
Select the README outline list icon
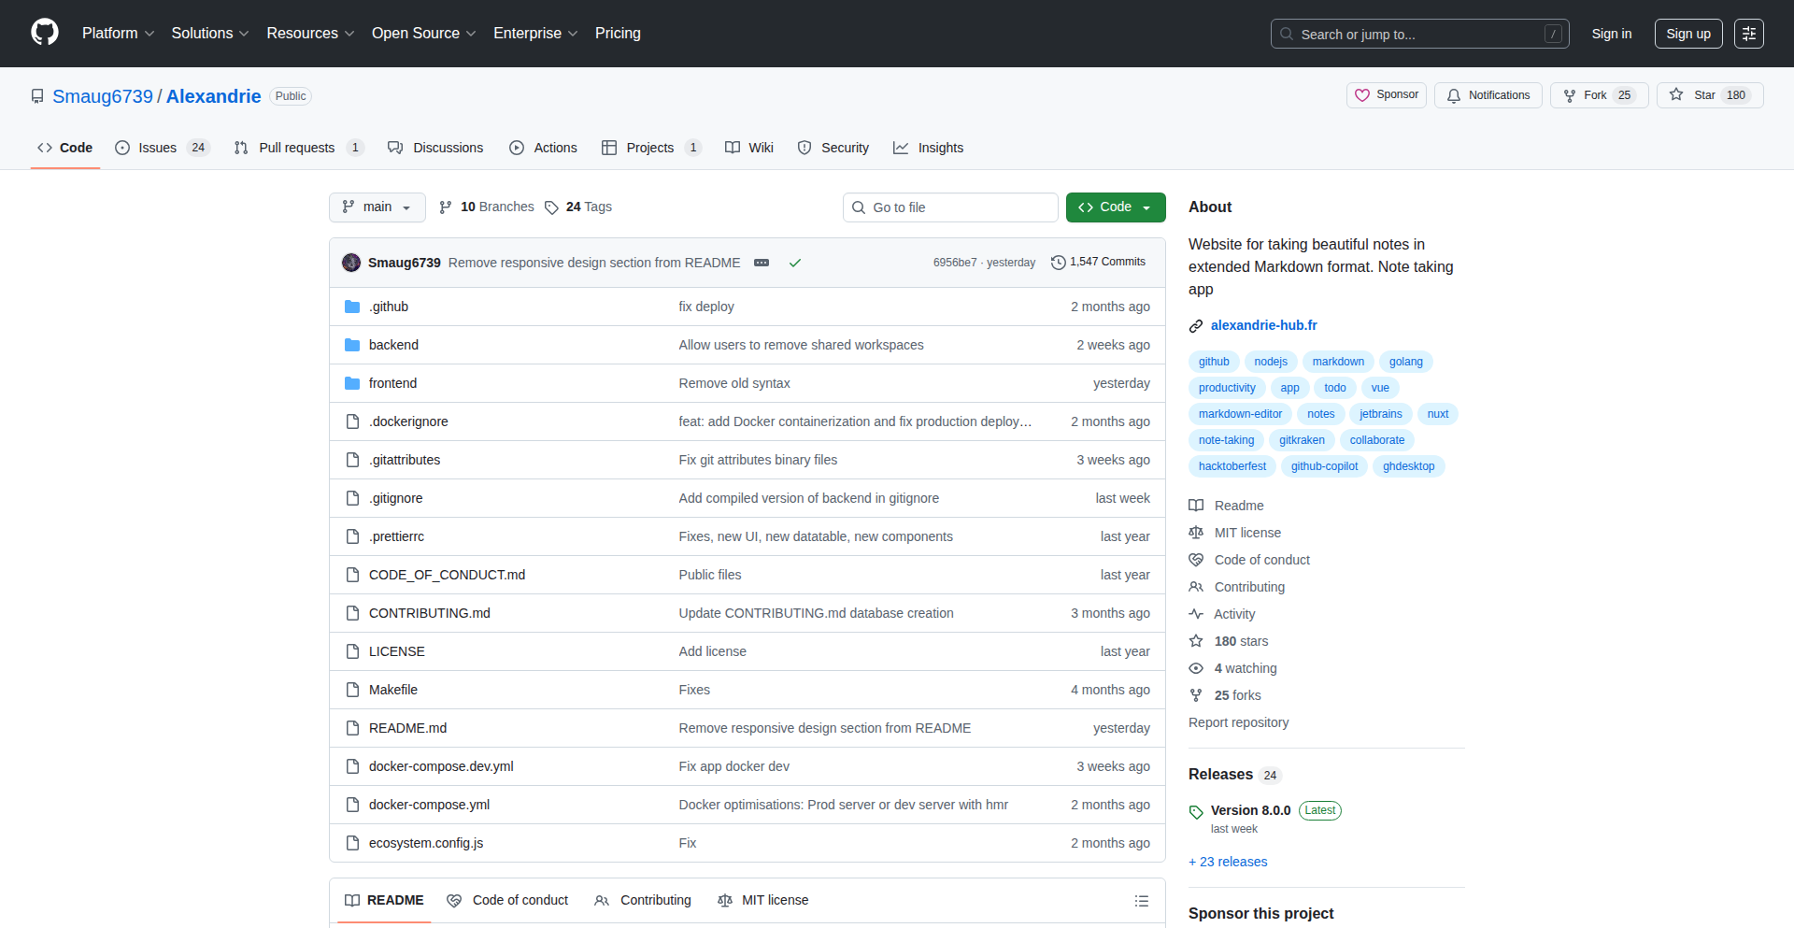[x=1142, y=900]
